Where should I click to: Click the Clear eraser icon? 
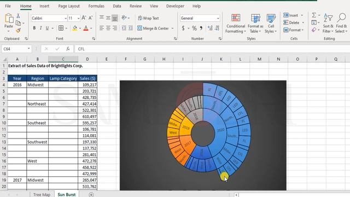point(314,30)
